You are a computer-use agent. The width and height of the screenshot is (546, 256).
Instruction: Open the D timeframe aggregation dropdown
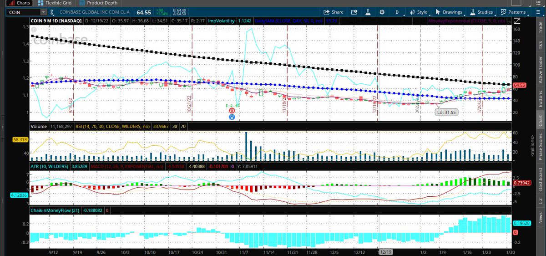397,12
